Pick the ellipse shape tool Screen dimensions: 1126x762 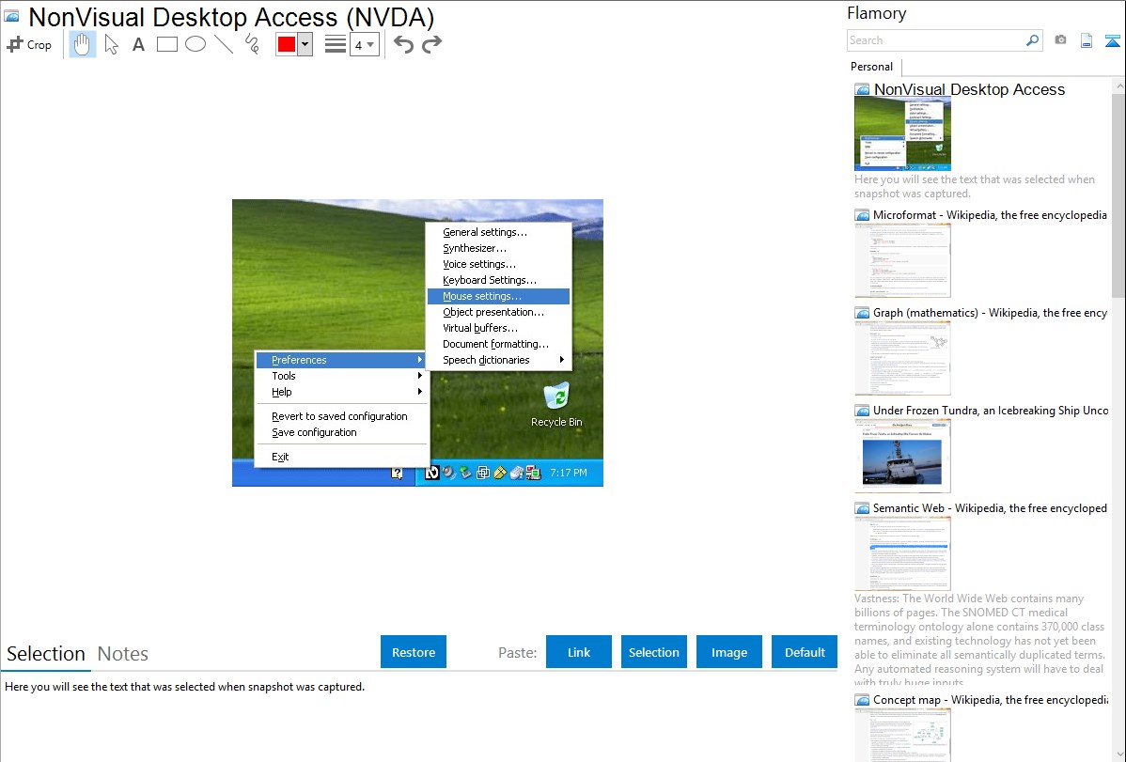tap(195, 44)
